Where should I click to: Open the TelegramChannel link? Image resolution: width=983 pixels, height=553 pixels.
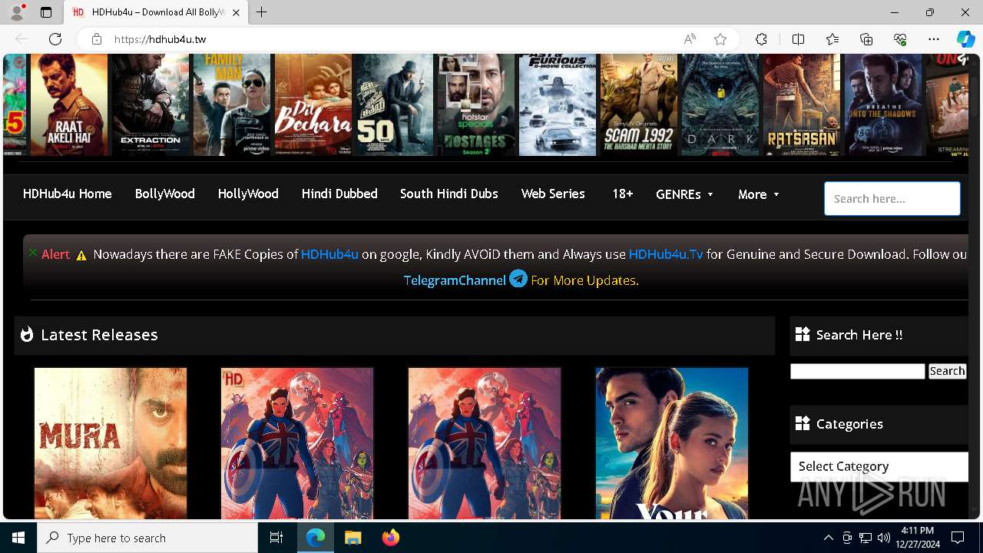[455, 280]
